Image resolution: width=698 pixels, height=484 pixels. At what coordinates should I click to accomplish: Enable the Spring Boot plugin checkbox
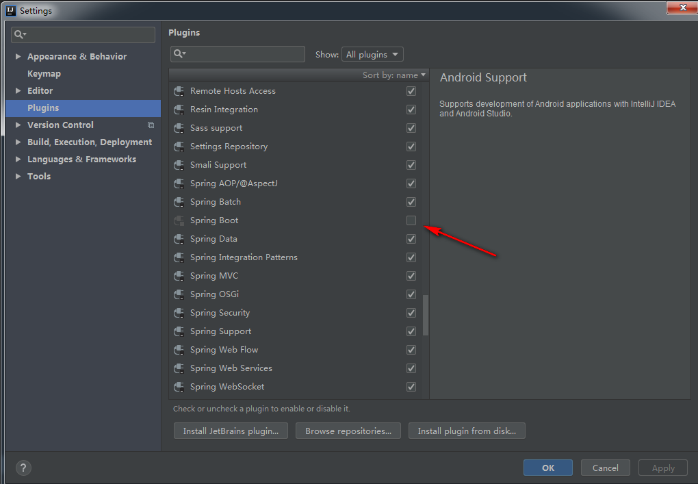[x=411, y=220]
